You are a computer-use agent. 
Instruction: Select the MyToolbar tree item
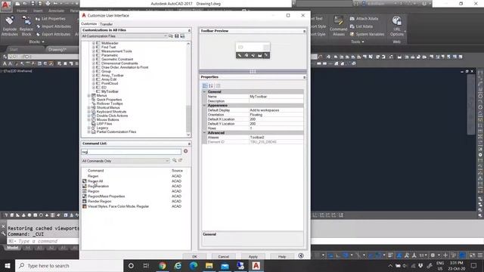point(110,91)
